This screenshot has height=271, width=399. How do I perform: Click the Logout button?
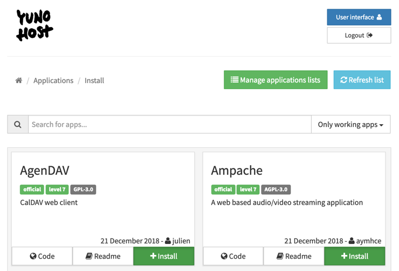[x=359, y=35]
